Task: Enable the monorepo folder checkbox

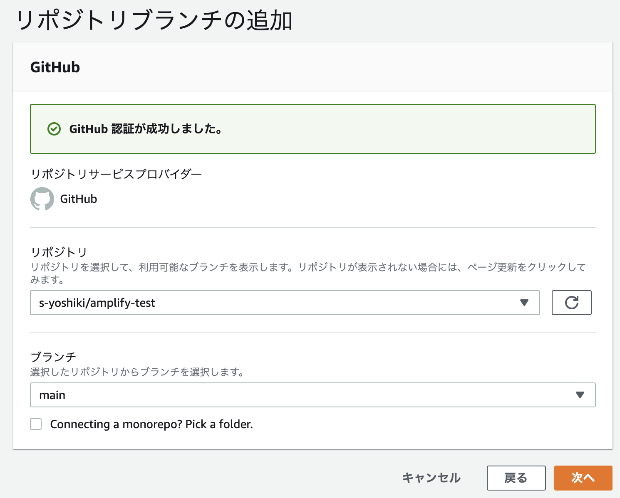Action: point(36,424)
